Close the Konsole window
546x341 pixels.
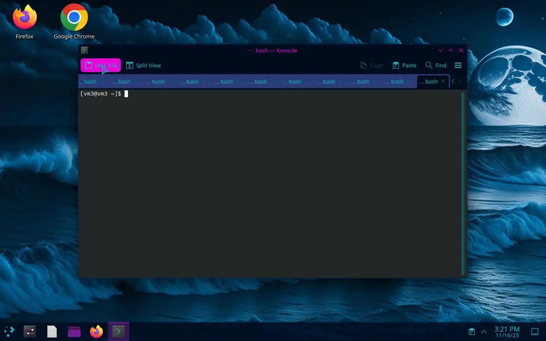click(461, 50)
